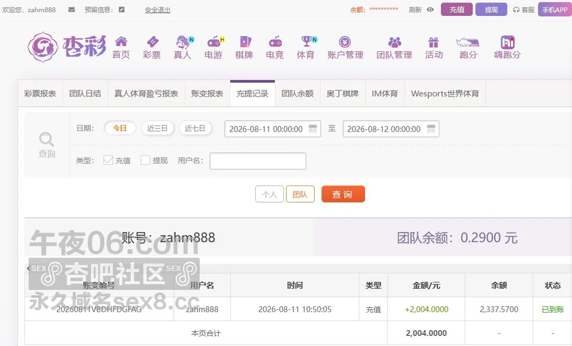Select the 今日 date range
Viewport: 572px width, 346px height.
(120, 128)
